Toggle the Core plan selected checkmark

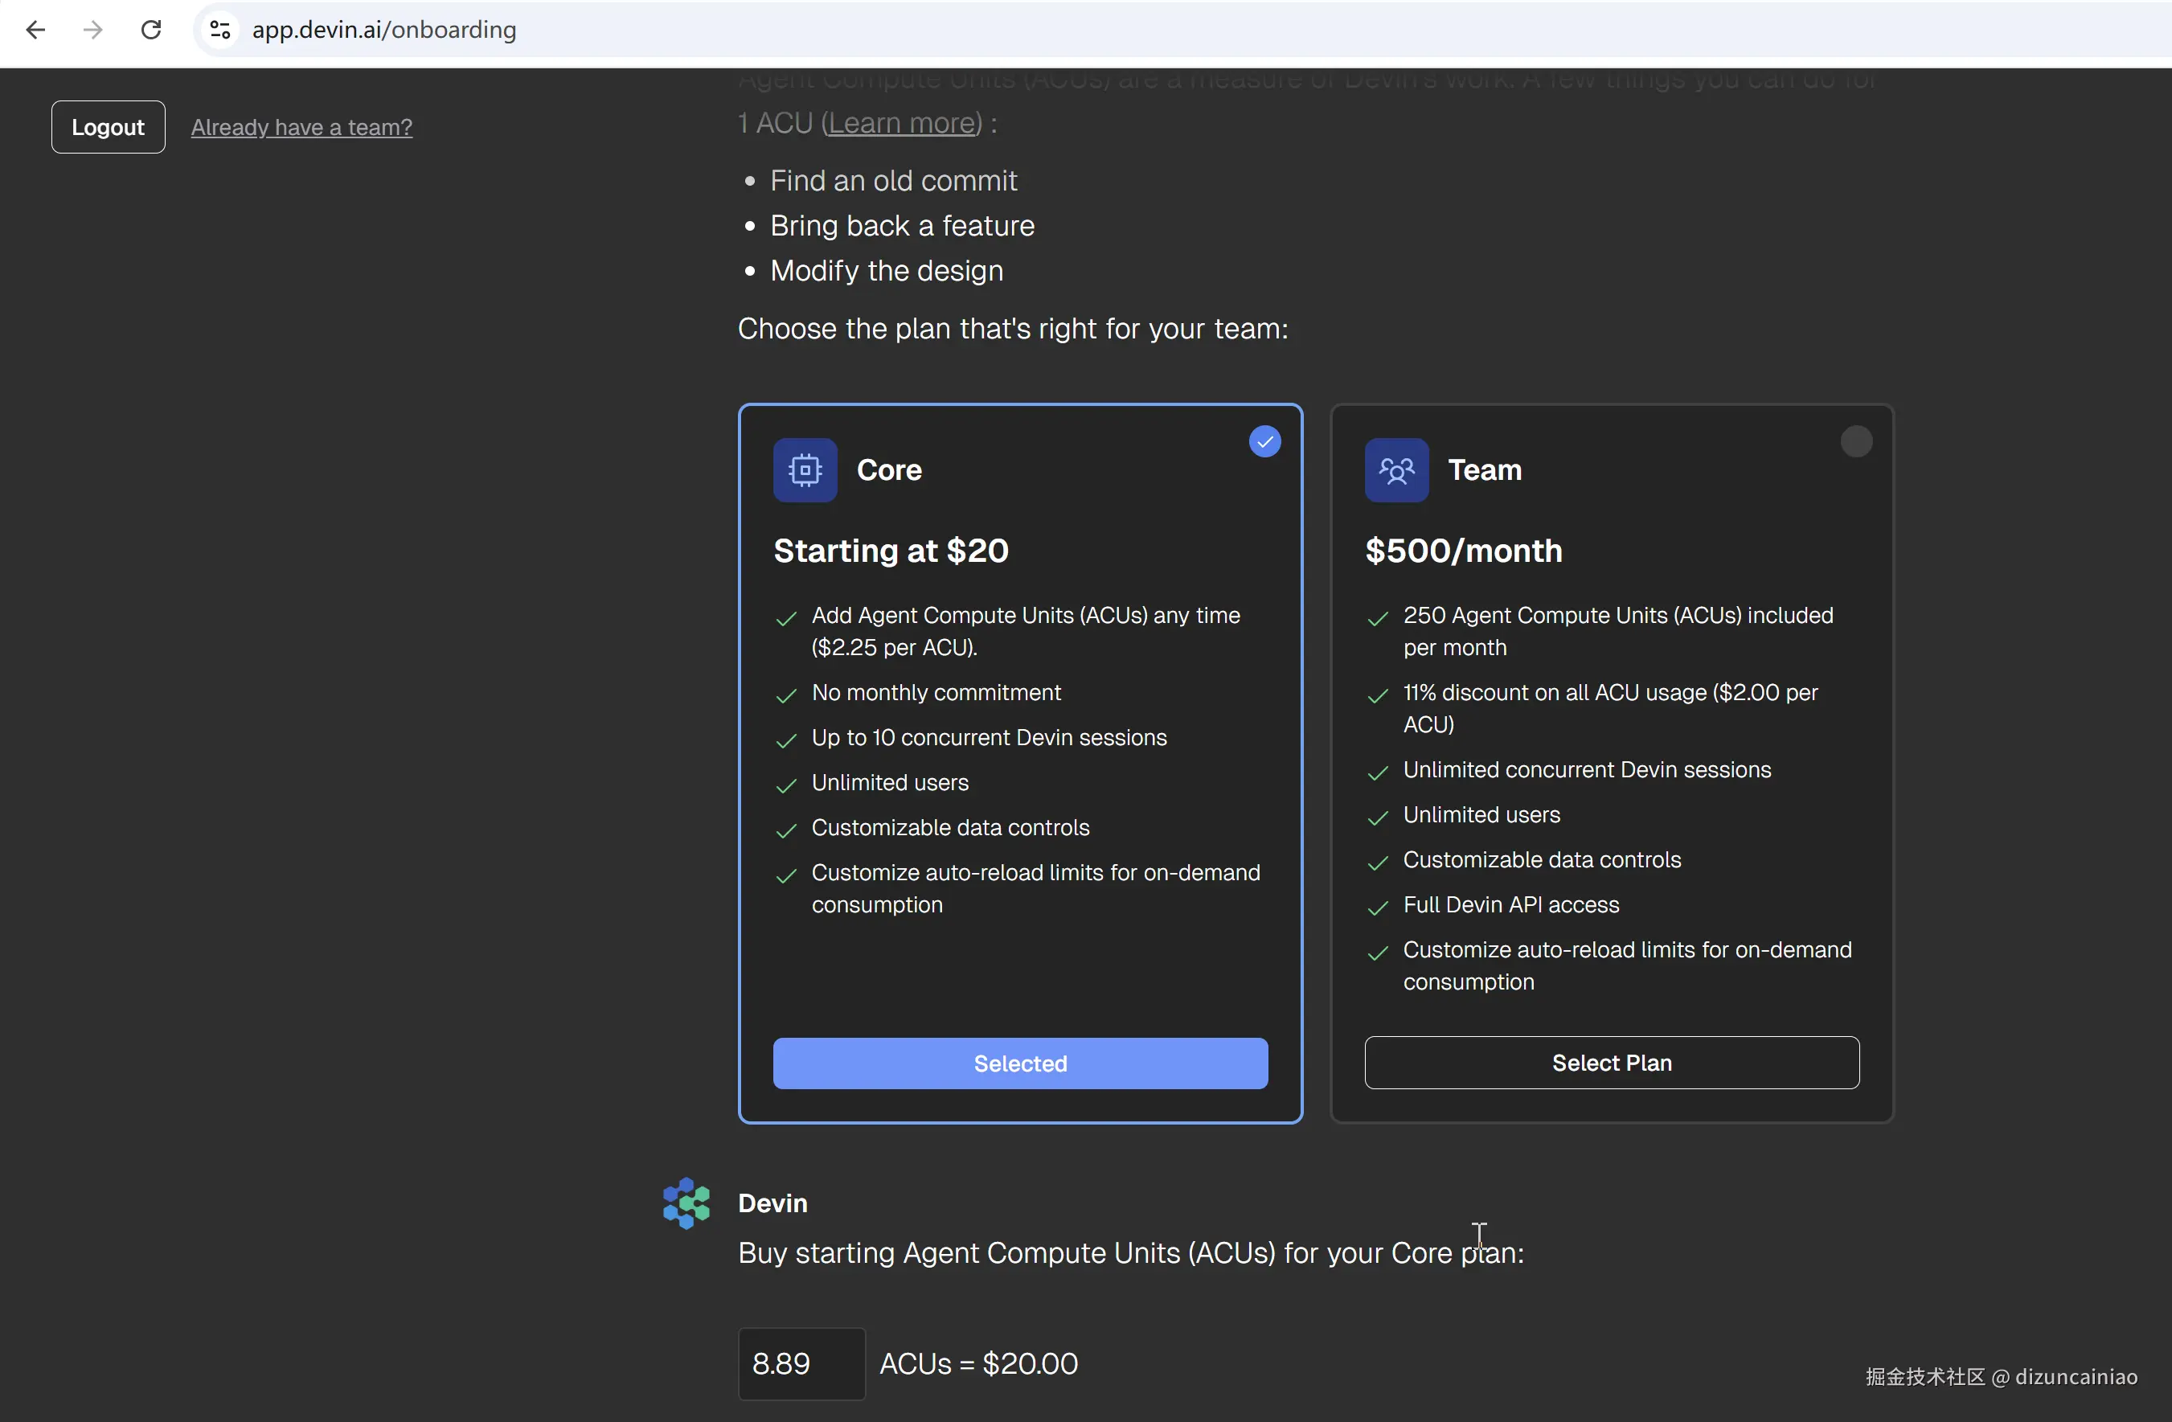click(1264, 442)
